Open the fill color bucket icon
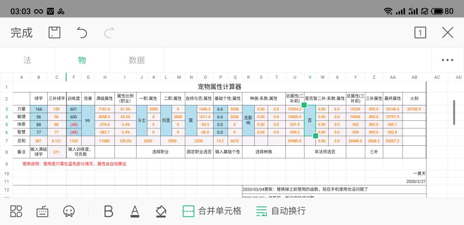The height and width of the screenshot is (225, 464). point(161,212)
